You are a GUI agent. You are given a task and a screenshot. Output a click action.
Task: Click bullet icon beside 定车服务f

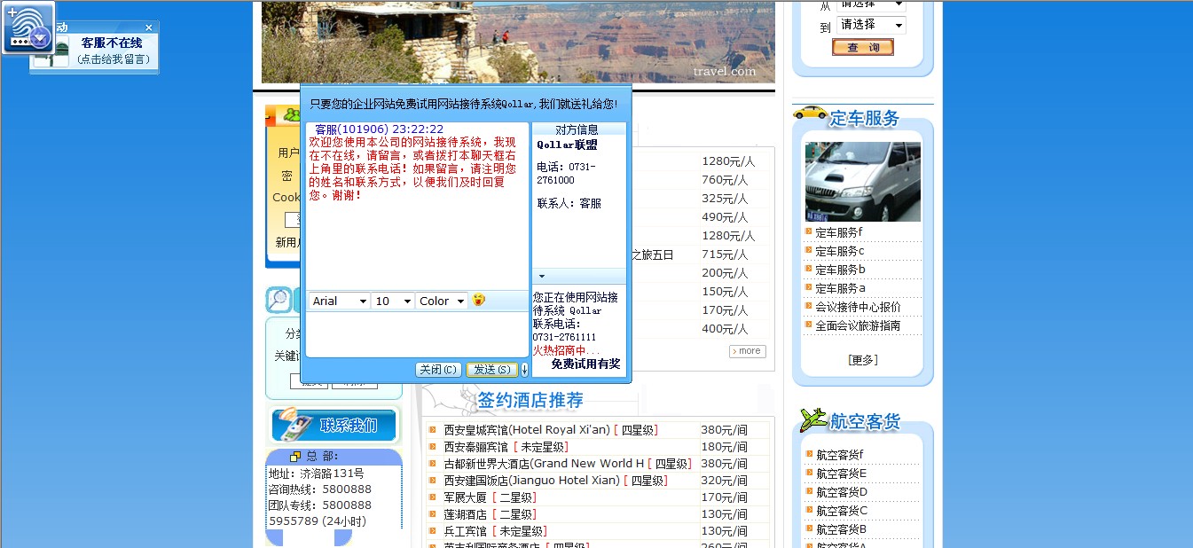pyautogui.click(x=809, y=231)
